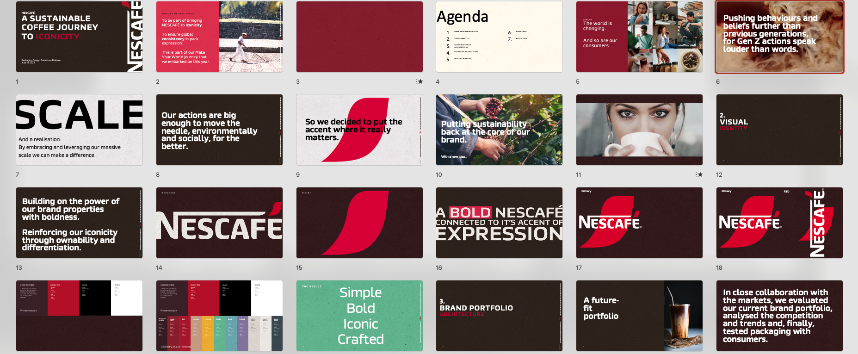Select the blank dark red slide 3
858x354 pixels.
tap(360, 37)
